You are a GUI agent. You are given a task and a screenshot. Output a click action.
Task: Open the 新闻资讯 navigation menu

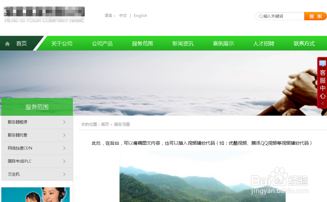point(183,43)
